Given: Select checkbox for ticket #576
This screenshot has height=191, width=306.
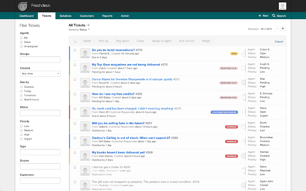Looking at the screenshot, I should [x=75, y=50].
